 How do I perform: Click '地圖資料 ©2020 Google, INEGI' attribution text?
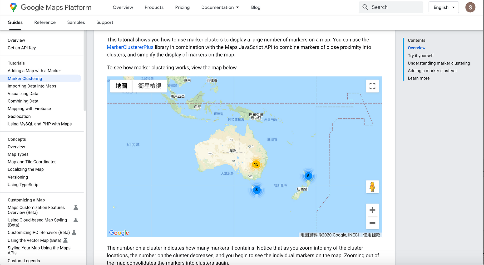tap(330, 235)
